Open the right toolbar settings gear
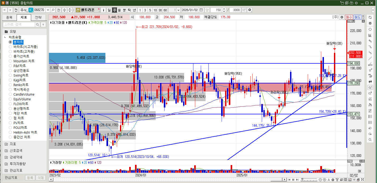377x183 pixels. pyautogui.click(x=370, y=23)
